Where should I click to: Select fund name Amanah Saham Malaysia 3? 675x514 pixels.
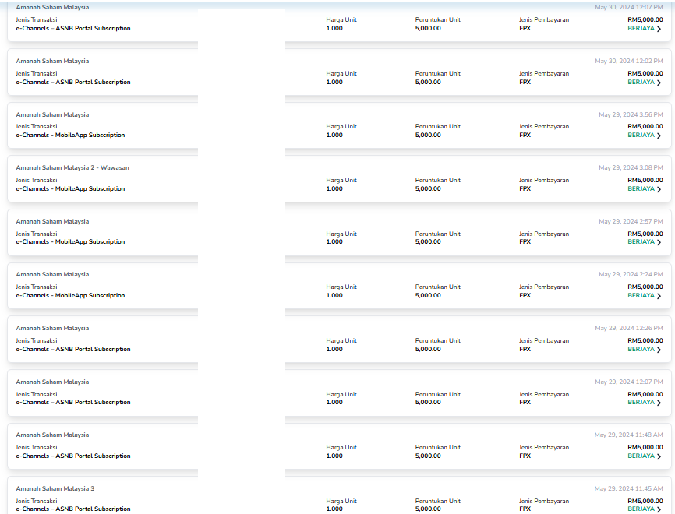pyautogui.click(x=55, y=488)
